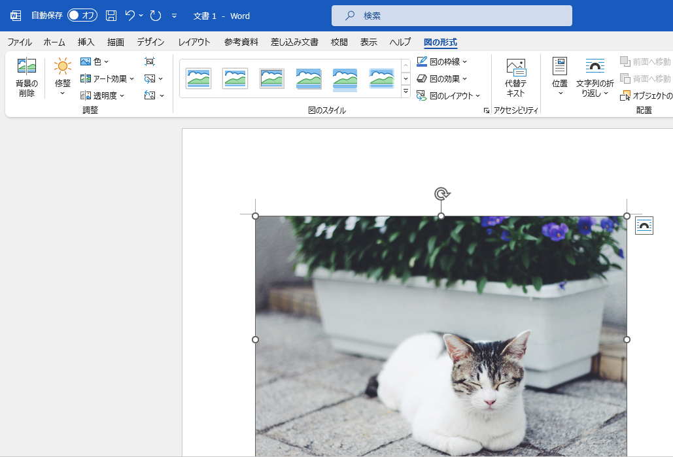Open the 位置 position menu
The width and height of the screenshot is (673, 457).
560,77
